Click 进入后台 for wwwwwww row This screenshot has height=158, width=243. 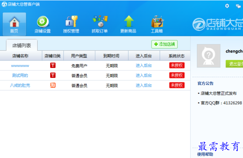pyautogui.click(x=144, y=65)
